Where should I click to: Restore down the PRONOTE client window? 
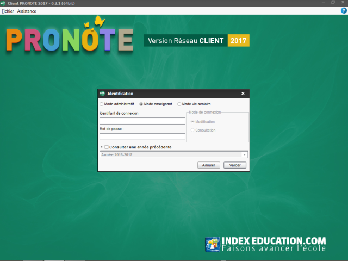click(333, 2)
